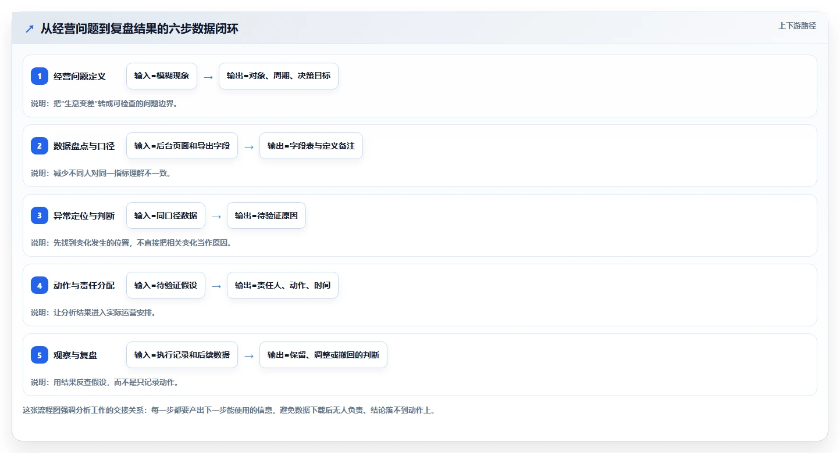
Task: Click the note 把"生意变差"转成可检查的问题边界
Action: 104,103
